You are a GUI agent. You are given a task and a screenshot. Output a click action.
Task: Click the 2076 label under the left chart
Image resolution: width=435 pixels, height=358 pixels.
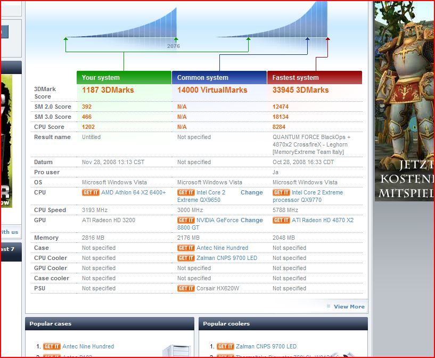[174, 46]
